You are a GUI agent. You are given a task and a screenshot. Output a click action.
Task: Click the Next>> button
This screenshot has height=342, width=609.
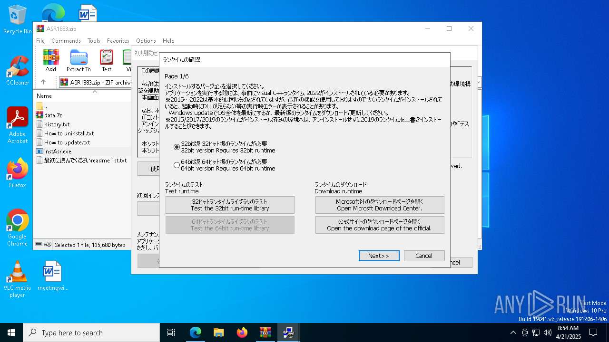pyautogui.click(x=379, y=256)
